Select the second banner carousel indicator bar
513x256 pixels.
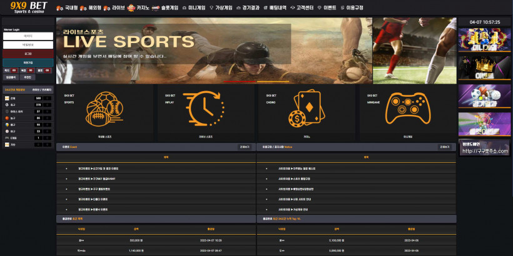(273, 81)
